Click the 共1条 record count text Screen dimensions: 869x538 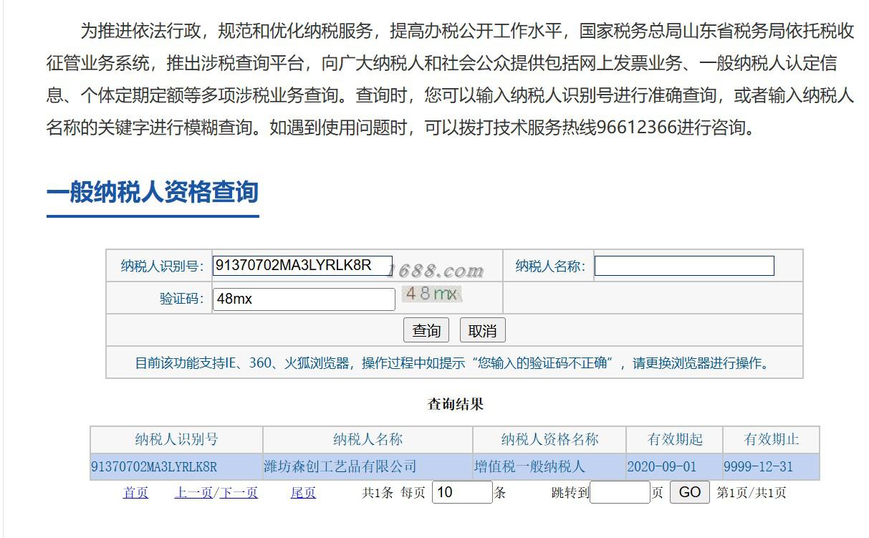point(378,493)
